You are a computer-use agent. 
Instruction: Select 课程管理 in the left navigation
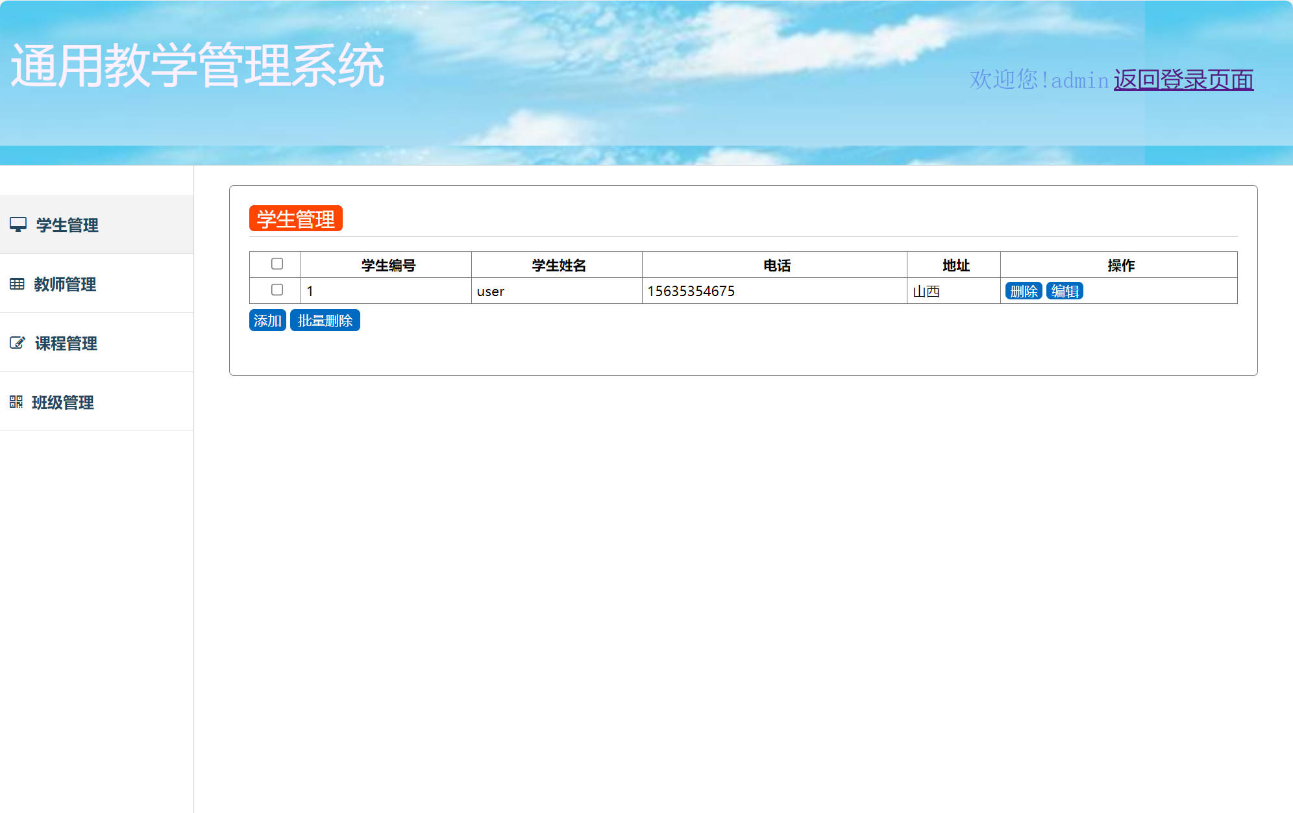pos(65,343)
